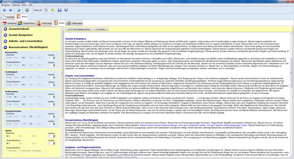Expand Gesamteindruck with its plus icon
Screen dimensions: 294x159
5,29
